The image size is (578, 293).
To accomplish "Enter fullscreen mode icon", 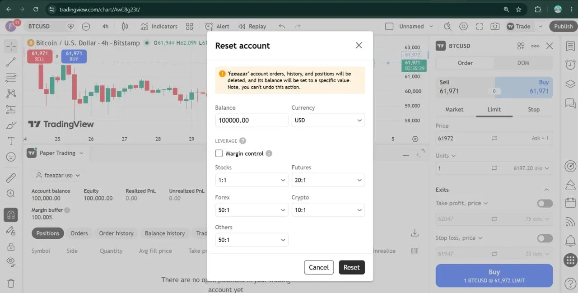I will click(x=480, y=26).
